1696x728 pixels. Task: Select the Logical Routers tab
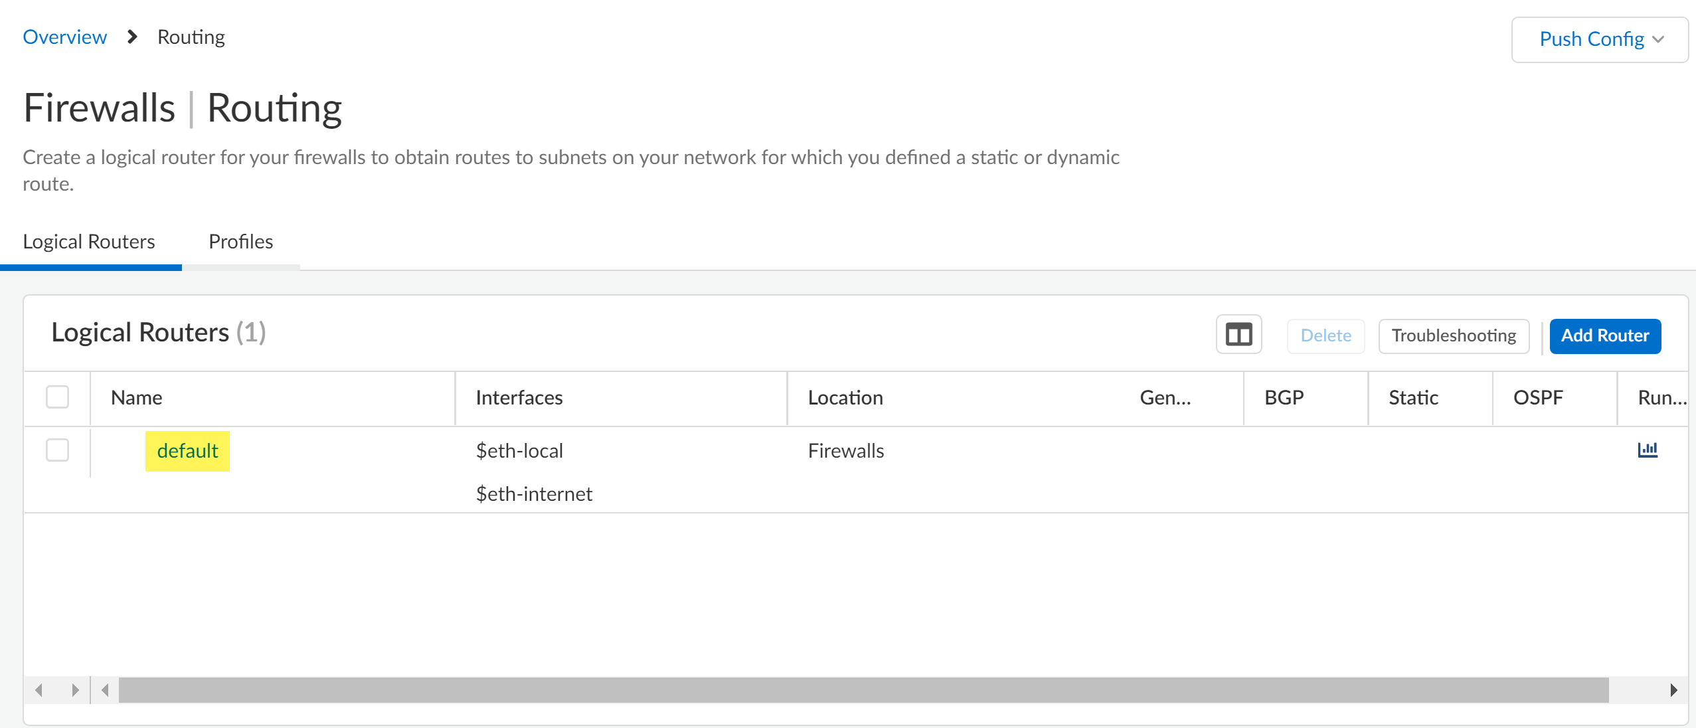(89, 242)
